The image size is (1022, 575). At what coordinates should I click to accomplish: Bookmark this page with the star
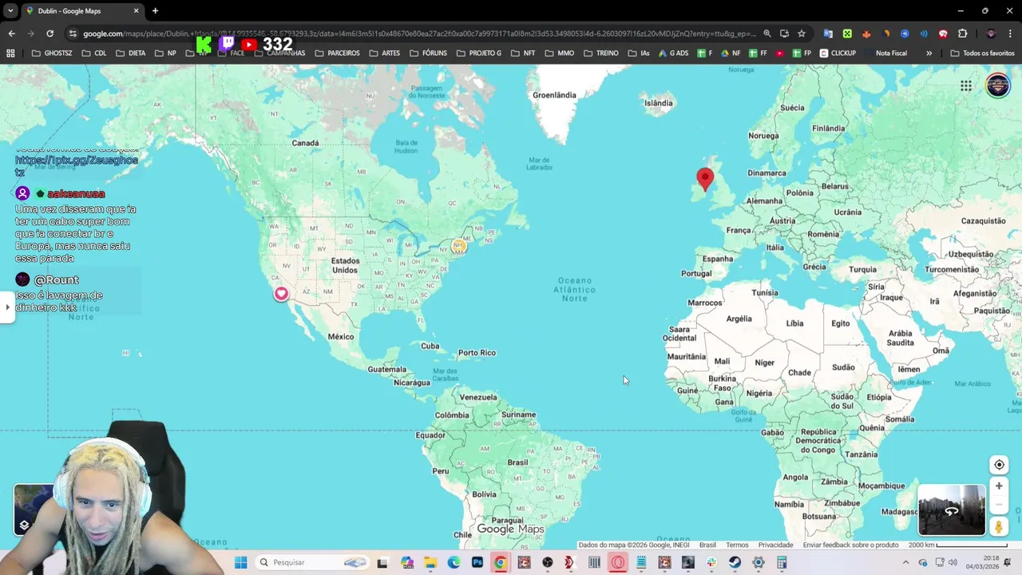tap(802, 34)
